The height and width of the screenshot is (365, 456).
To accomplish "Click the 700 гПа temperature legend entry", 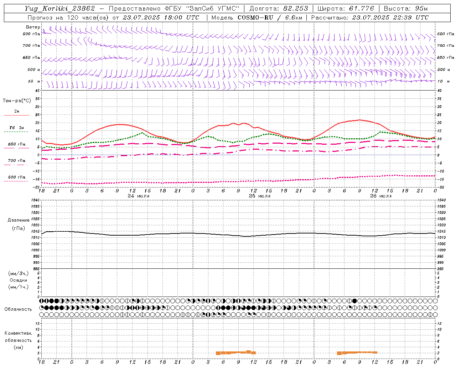I will (x=16, y=160).
